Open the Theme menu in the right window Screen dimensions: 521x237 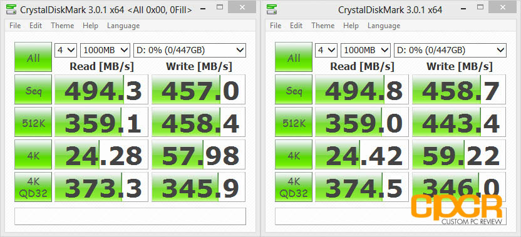pyautogui.click(x=323, y=26)
